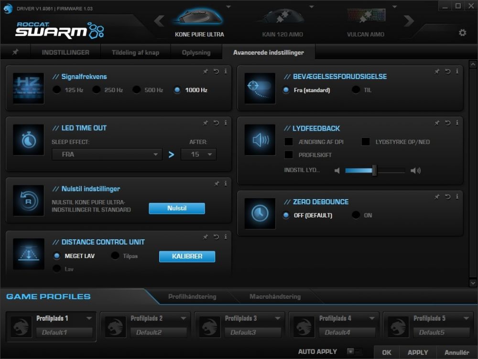478x359 pixels.
Task: Open Profilhåndtering tab
Action: pos(192,296)
